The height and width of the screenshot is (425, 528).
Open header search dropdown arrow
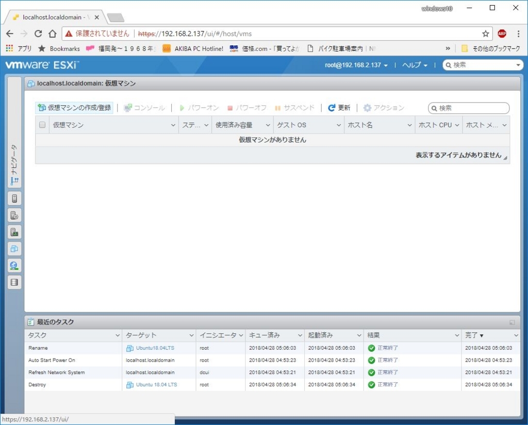(x=518, y=65)
